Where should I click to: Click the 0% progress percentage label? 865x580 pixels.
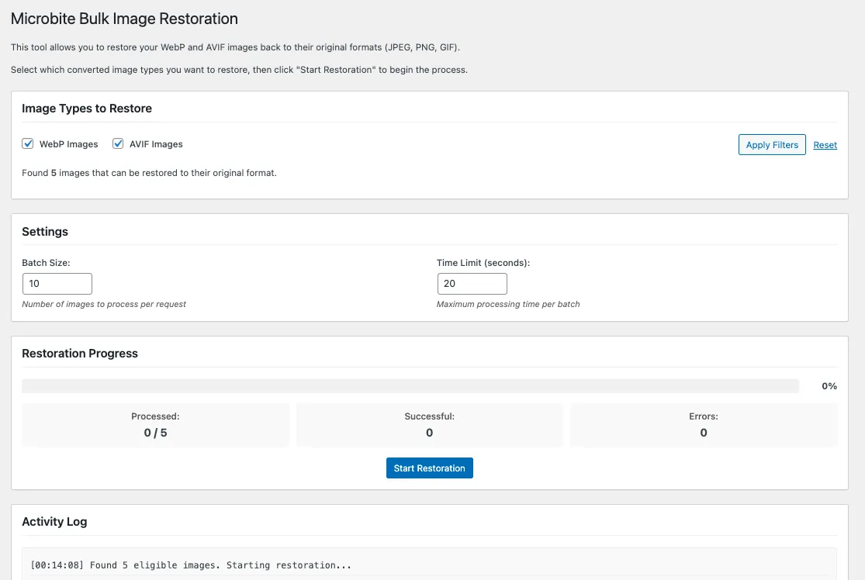pyautogui.click(x=829, y=386)
